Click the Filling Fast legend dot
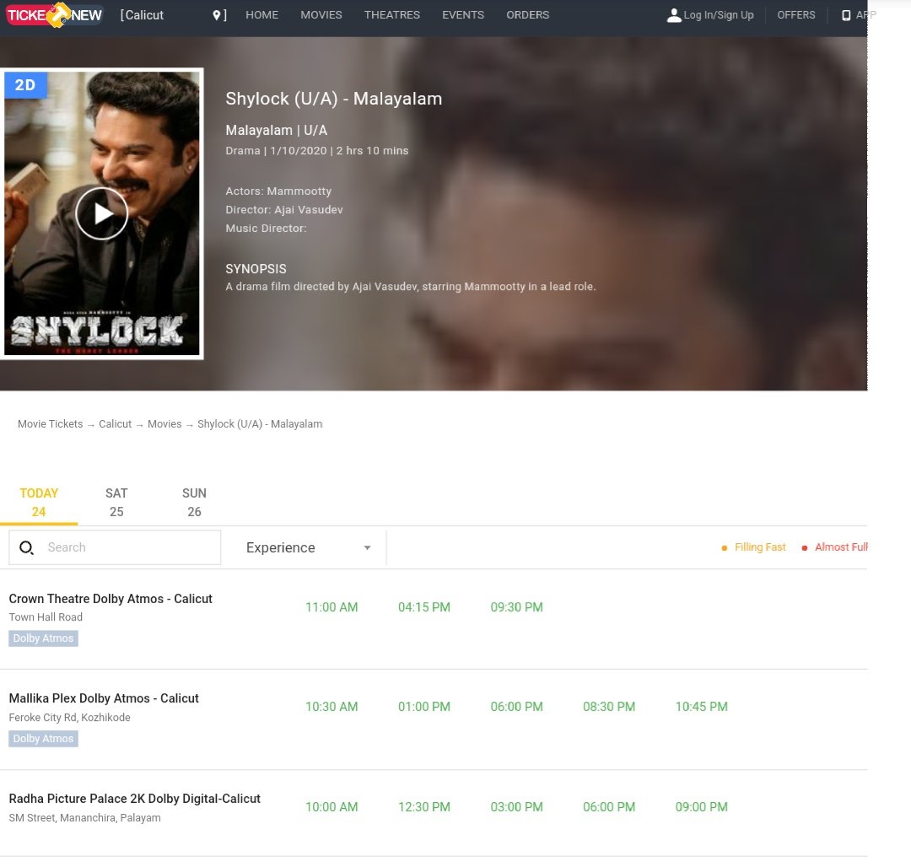Screen dimensions: 911x867 pyautogui.click(x=724, y=548)
